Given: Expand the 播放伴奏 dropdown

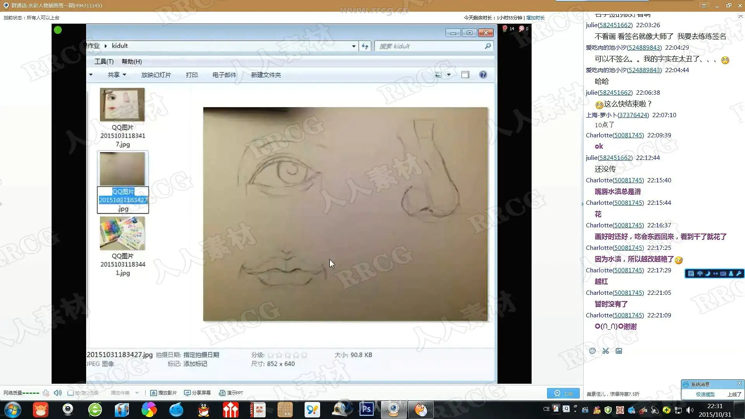Looking at the screenshot, I should [x=137, y=393].
